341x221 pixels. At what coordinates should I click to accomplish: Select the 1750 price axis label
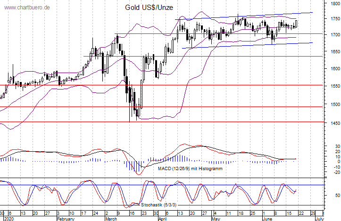[x=333, y=19]
